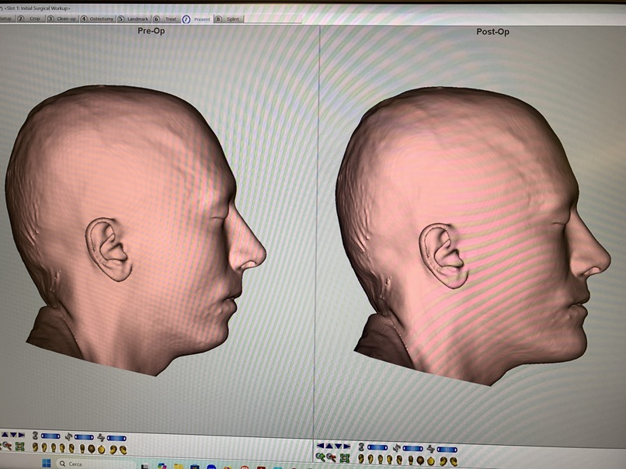Click the third Post-Op rotation axis icon
The height and width of the screenshot is (469, 626).
click(x=430, y=449)
